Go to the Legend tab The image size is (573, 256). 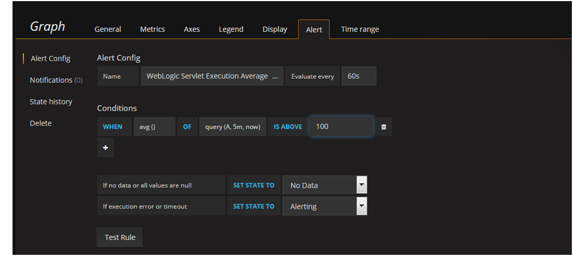(231, 29)
